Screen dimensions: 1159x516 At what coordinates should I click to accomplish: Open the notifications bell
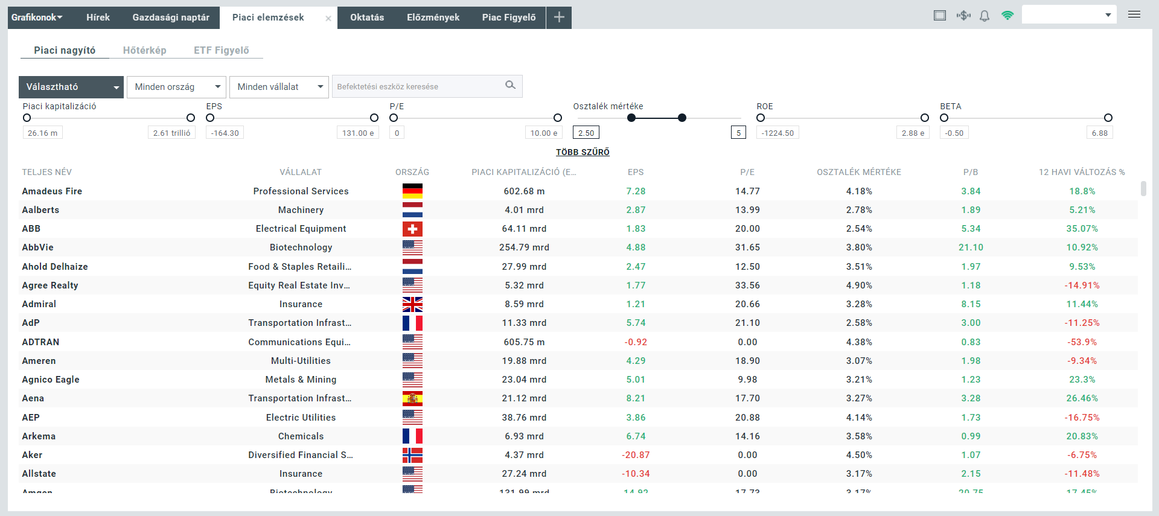point(985,16)
